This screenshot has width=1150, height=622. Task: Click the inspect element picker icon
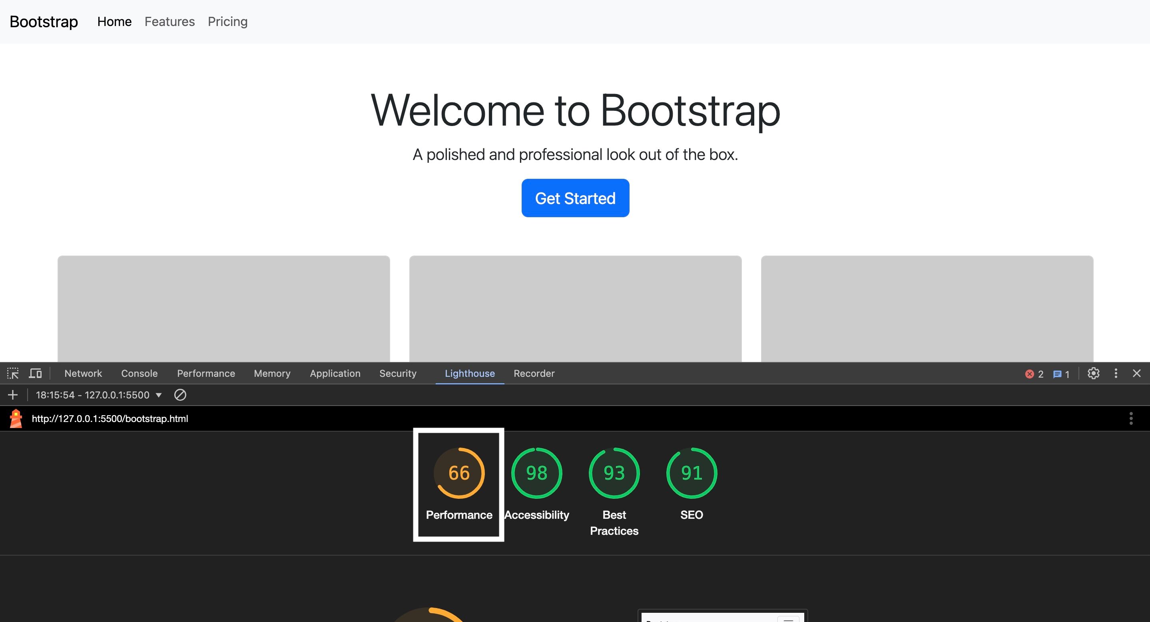[x=13, y=373]
